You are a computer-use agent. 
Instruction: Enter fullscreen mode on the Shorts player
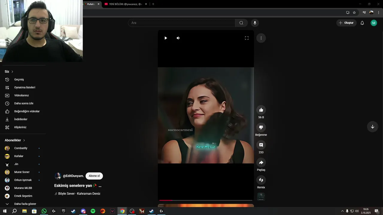pyautogui.click(x=247, y=38)
